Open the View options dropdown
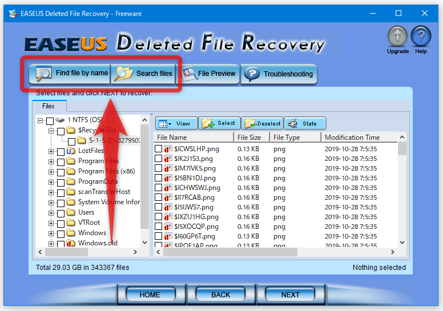The width and height of the screenshot is (443, 311). click(176, 123)
